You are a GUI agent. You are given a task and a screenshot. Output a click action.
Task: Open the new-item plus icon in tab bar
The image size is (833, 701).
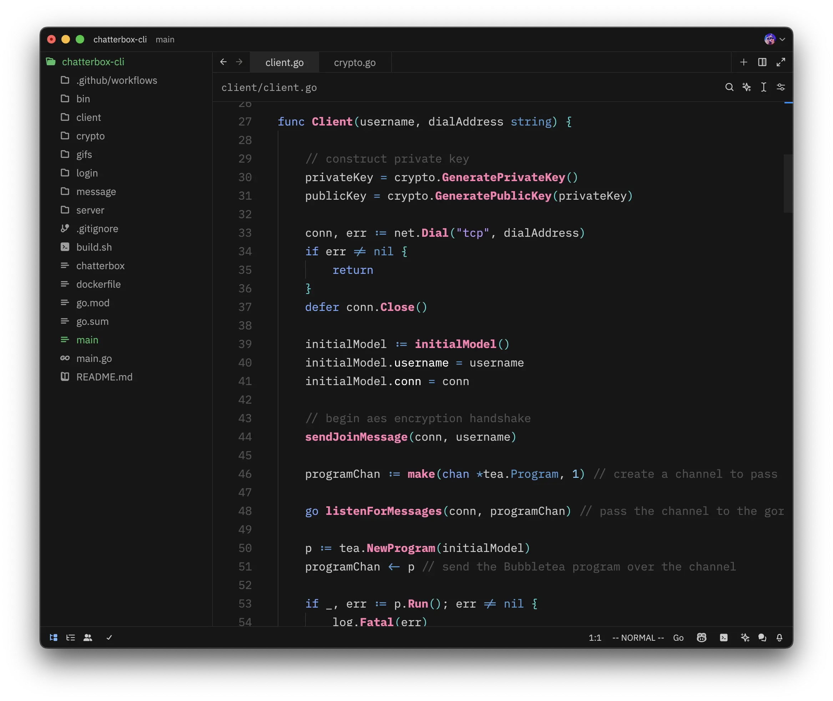point(743,62)
